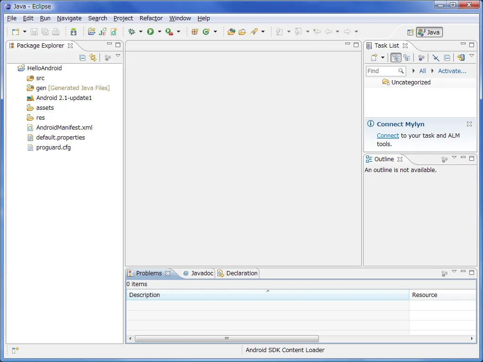Click the Activate... link in Task List
483x362 pixels.
(452, 71)
